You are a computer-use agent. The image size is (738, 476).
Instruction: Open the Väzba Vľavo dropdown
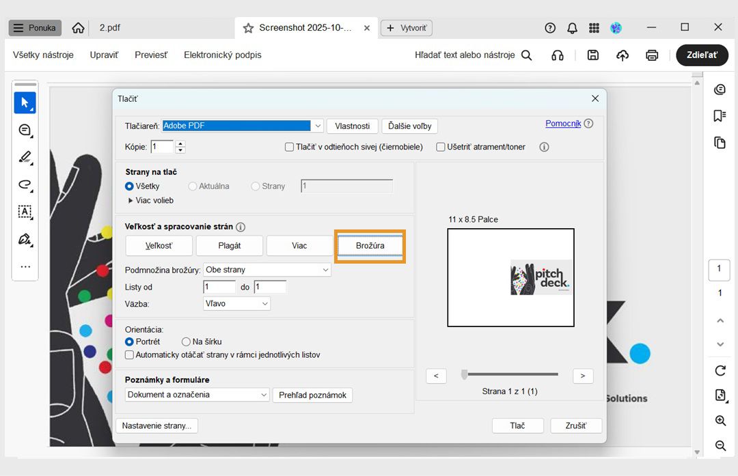pyautogui.click(x=236, y=304)
